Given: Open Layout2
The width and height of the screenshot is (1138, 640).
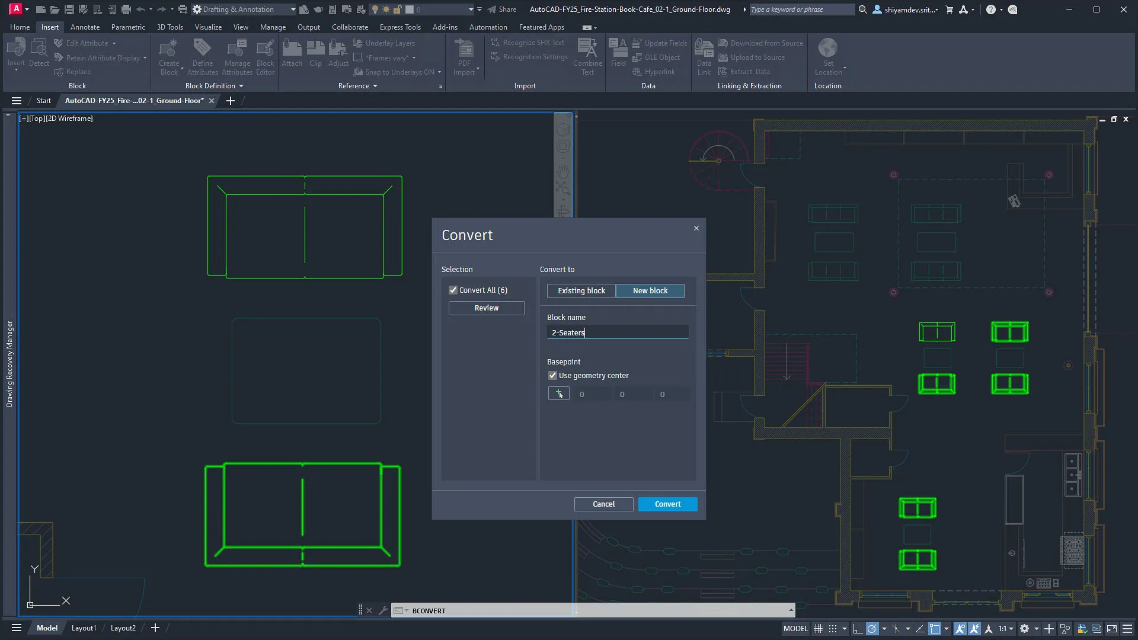Looking at the screenshot, I should coord(123,628).
